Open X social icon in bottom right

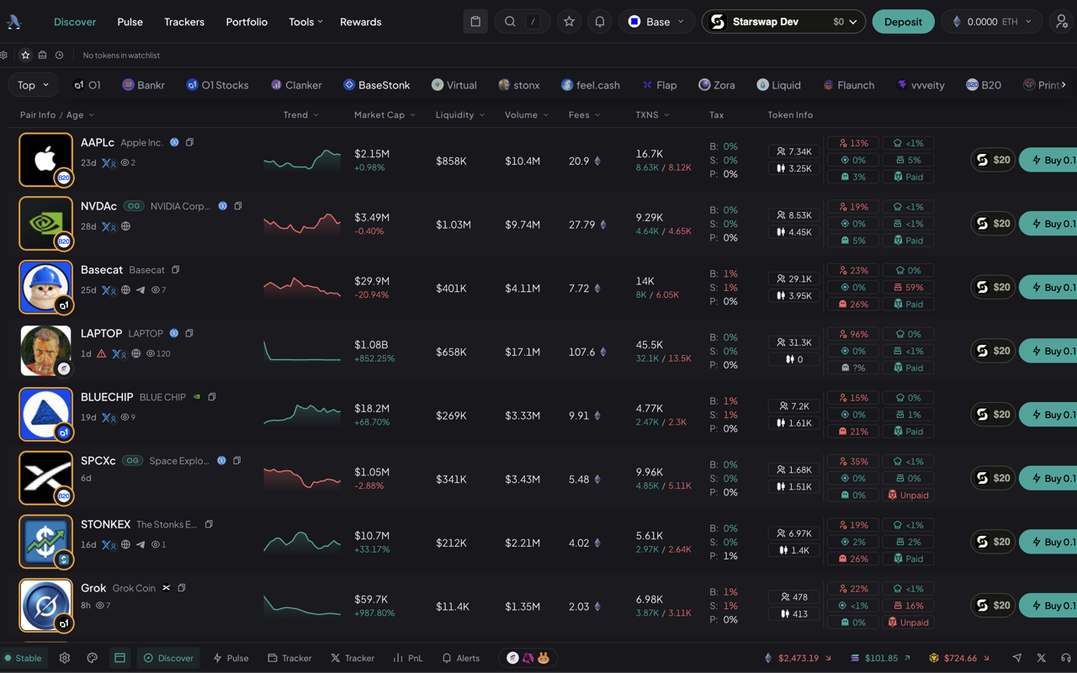pyautogui.click(x=1042, y=658)
